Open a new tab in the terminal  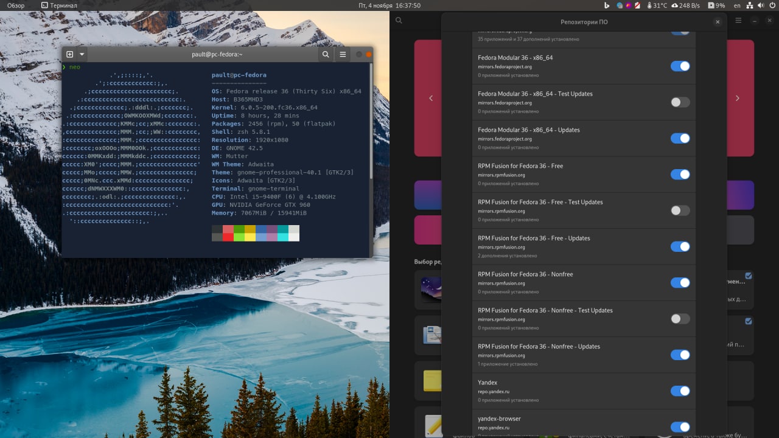[69, 54]
